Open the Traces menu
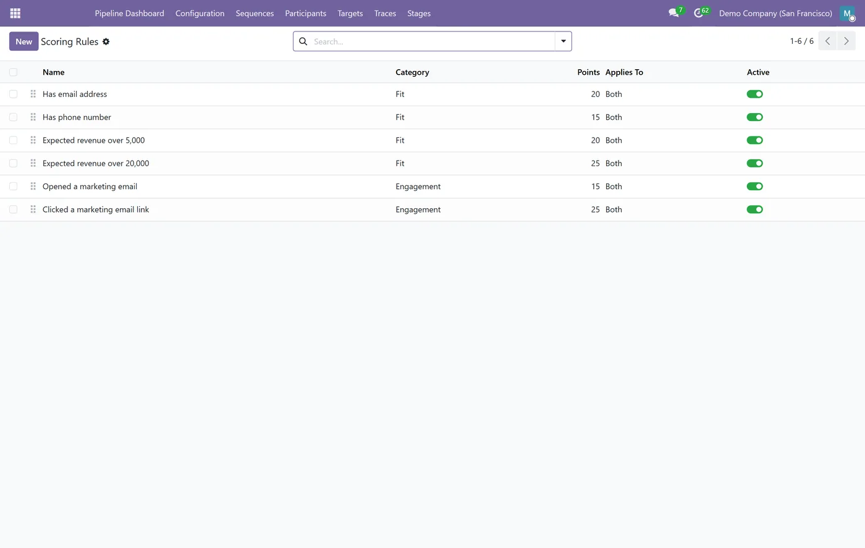Image resolution: width=865 pixels, height=548 pixels. [385, 13]
